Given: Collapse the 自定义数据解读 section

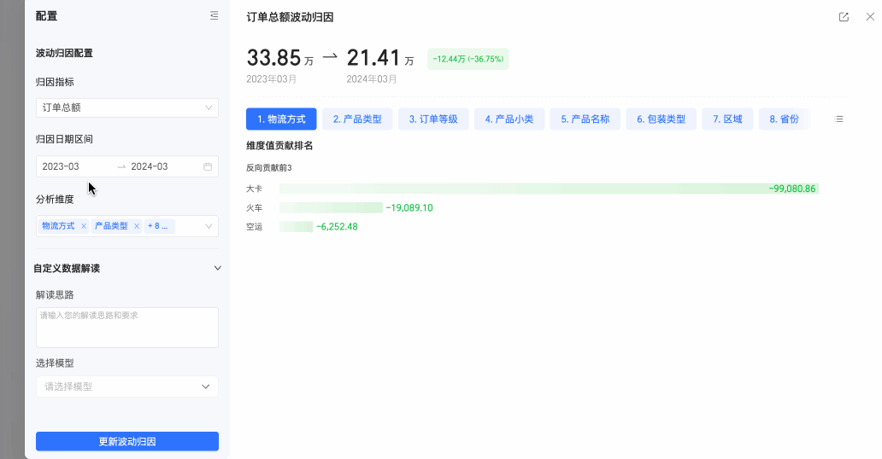Looking at the screenshot, I should coord(218,268).
